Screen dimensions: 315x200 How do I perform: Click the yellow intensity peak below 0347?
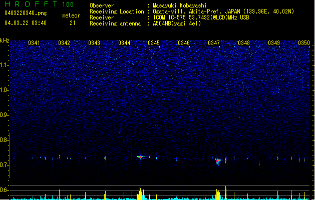point(218,194)
